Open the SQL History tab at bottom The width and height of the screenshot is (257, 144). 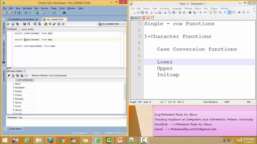click(x=15, y=129)
